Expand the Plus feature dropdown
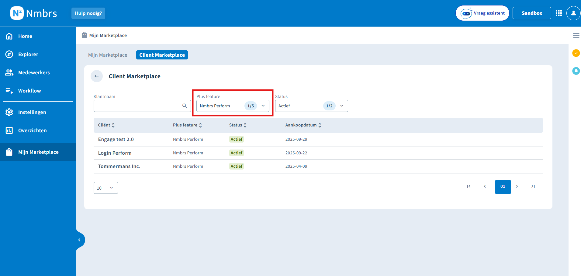 pyautogui.click(x=233, y=106)
